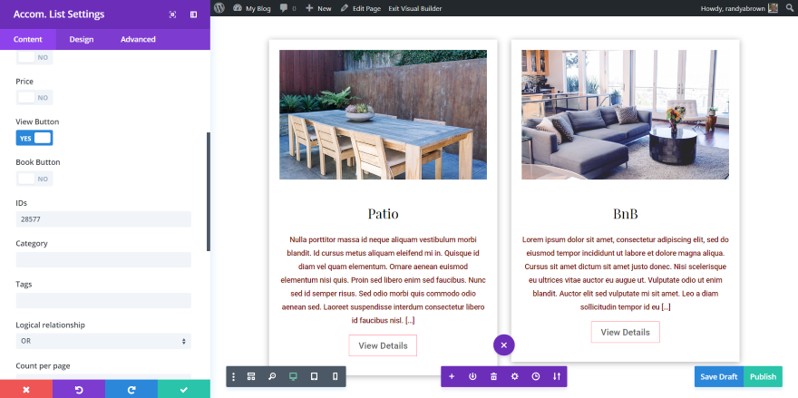Open the Logical relationship OR dropdown
The image size is (798, 398).
103,341
